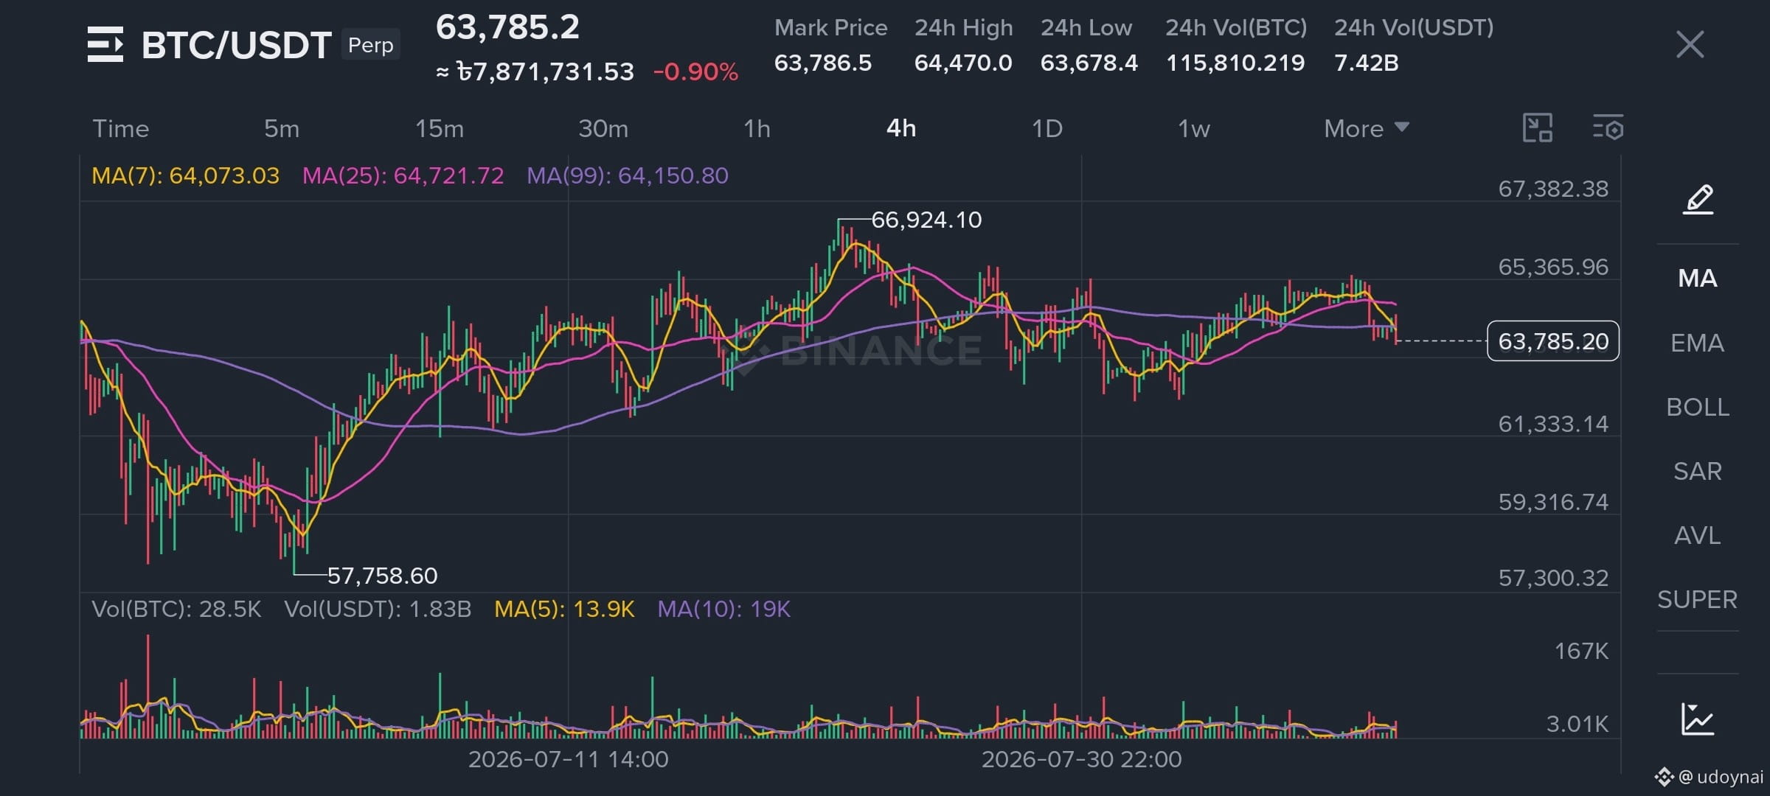The image size is (1770, 796).
Task: Toggle the SAR indicator
Action: [1698, 471]
